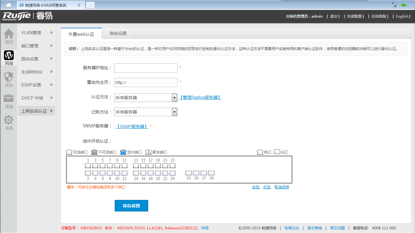Expand DHCP 中继 menu
The height and width of the screenshot is (233, 415).
[x=37, y=98]
